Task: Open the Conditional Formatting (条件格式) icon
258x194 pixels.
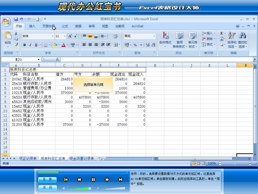Action: [x=165, y=35]
